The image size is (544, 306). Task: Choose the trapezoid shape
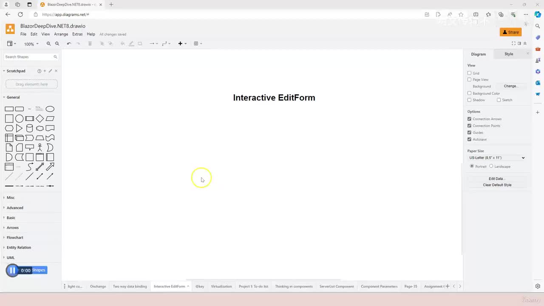[x=40, y=138]
